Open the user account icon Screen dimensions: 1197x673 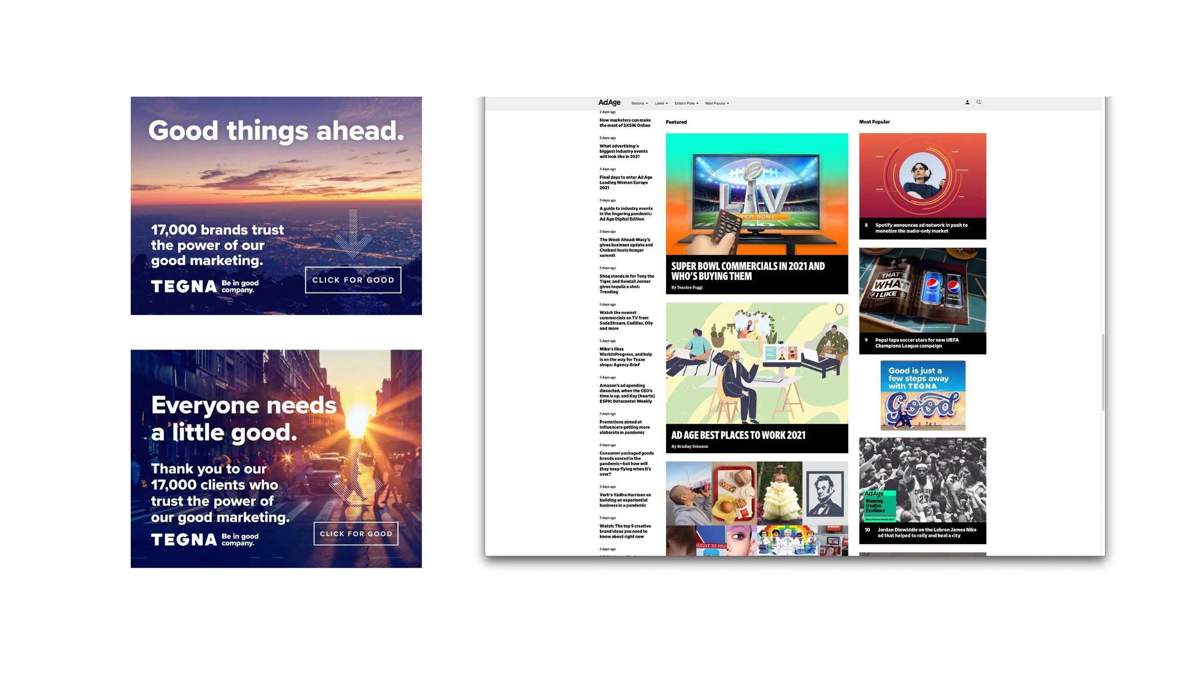point(967,102)
